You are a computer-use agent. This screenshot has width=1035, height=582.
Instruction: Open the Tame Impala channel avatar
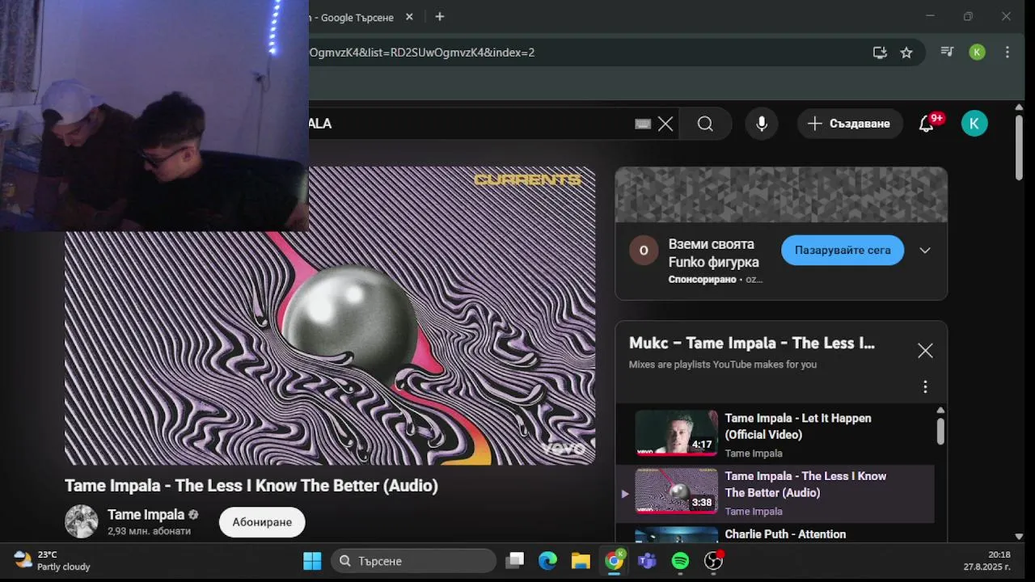[x=81, y=521]
